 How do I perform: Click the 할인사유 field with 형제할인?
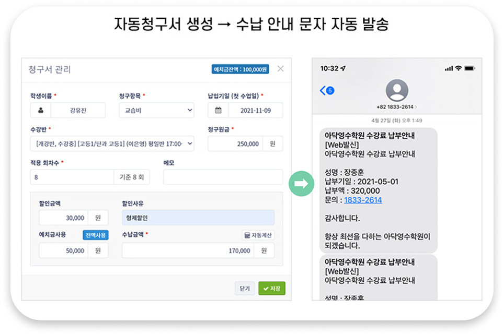[x=198, y=218]
